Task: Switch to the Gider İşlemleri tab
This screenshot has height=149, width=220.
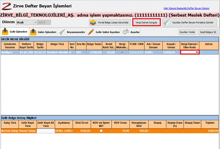Action: (43, 32)
